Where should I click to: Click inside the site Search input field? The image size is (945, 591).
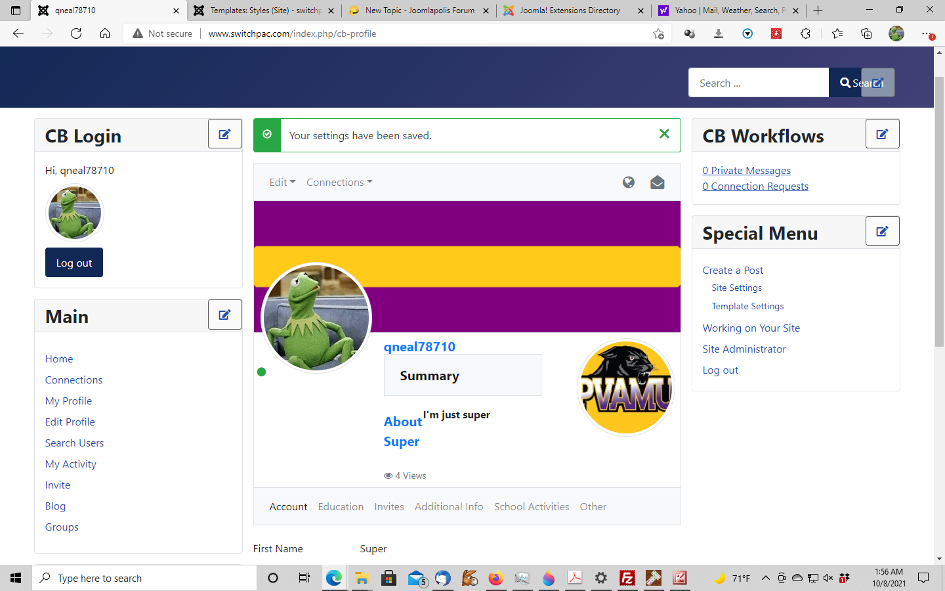pos(759,83)
